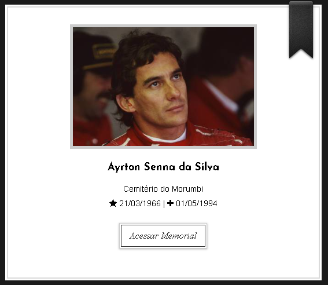Click the black mourning ribbon bookmark icon
This screenshot has height=285, width=328.
pyautogui.click(x=301, y=30)
